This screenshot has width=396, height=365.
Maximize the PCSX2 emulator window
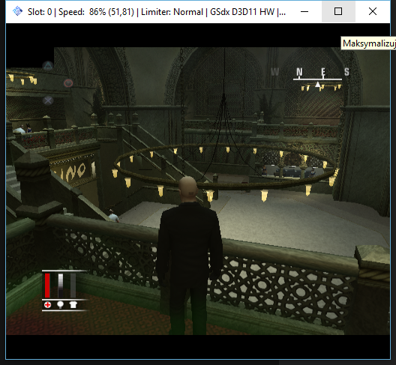[338, 11]
